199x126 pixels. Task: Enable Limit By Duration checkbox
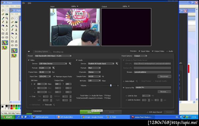coord(126,100)
